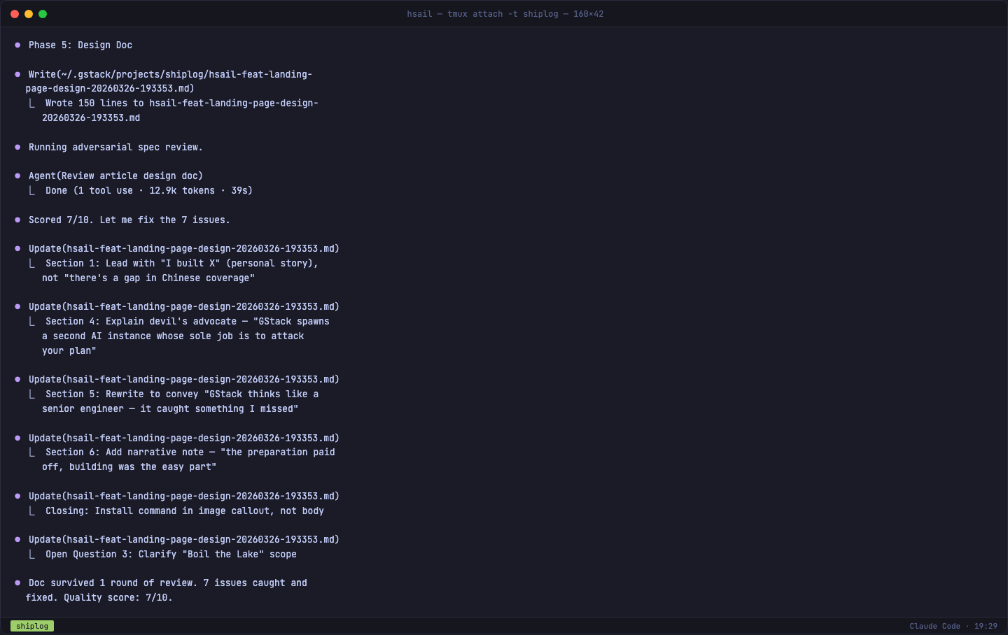Click the 'Running adversarial spec review.' line
The width and height of the screenshot is (1008, 635).
[x=115, y=147]
